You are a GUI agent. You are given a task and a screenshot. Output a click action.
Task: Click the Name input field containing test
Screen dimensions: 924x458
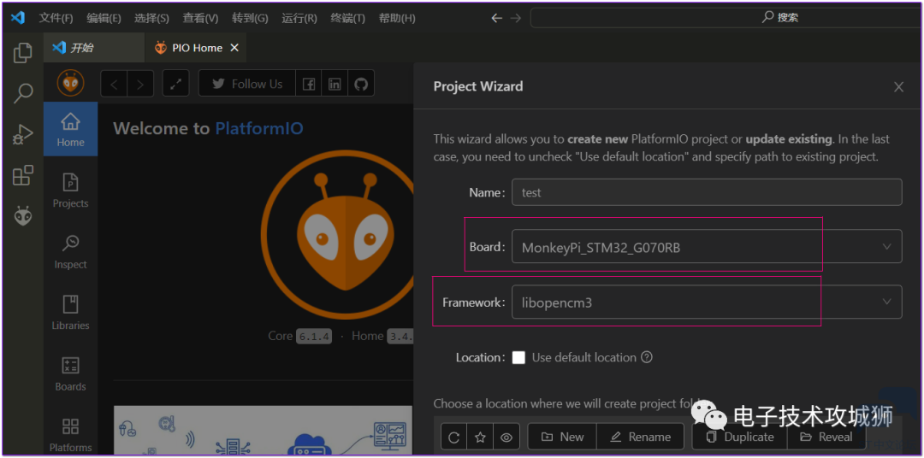tap(707, 192)
